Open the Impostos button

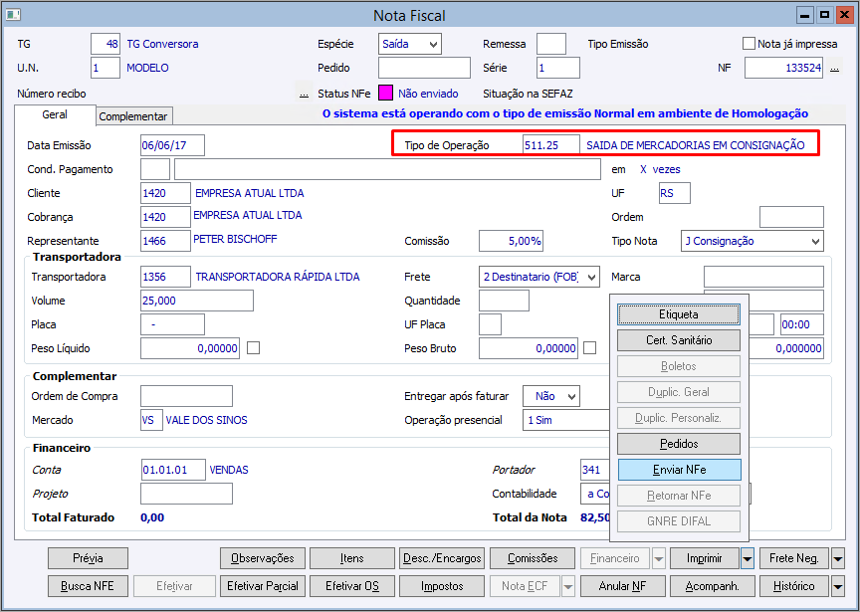click(442, 586)
